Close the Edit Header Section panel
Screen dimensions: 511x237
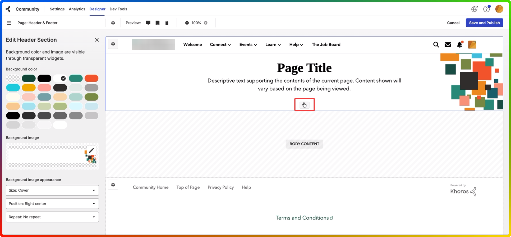(x=97, y=40)
